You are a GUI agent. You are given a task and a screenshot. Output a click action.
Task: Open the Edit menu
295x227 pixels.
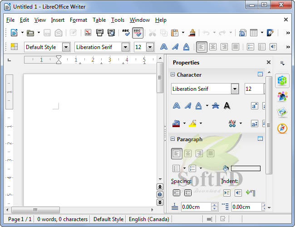25,20
